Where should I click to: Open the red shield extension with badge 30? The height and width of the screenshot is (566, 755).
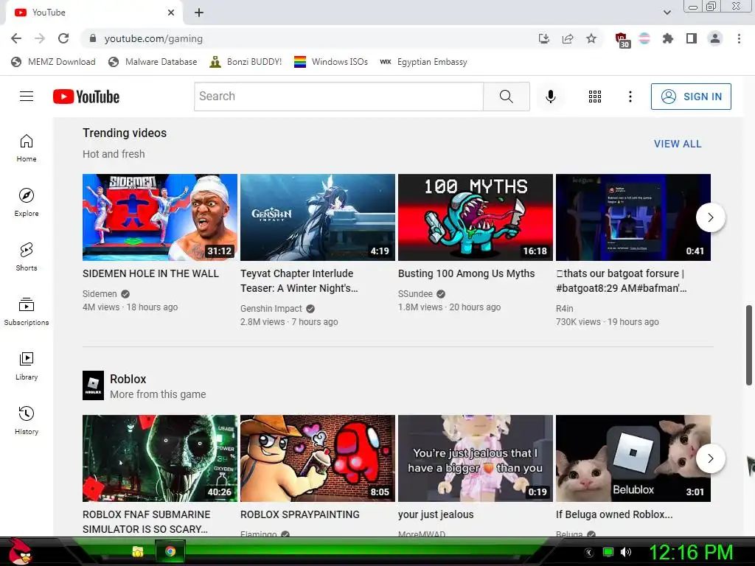coord(622,40)
